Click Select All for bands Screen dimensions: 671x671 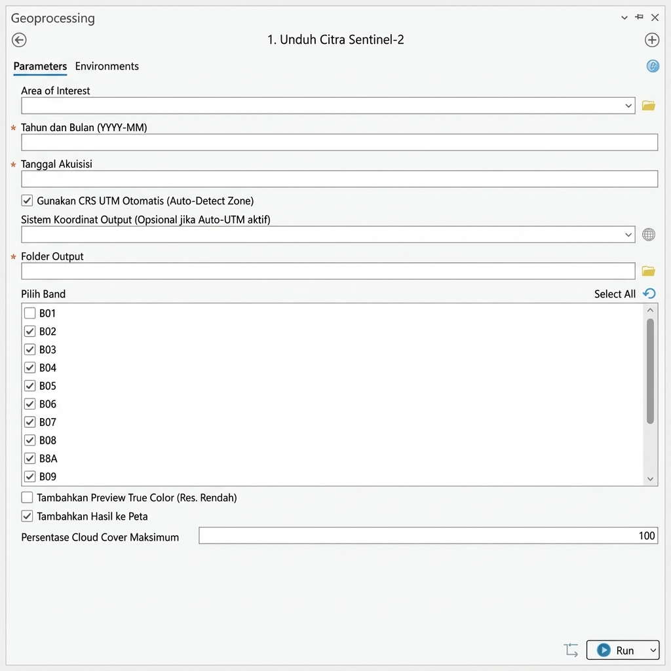pos(615,294)
